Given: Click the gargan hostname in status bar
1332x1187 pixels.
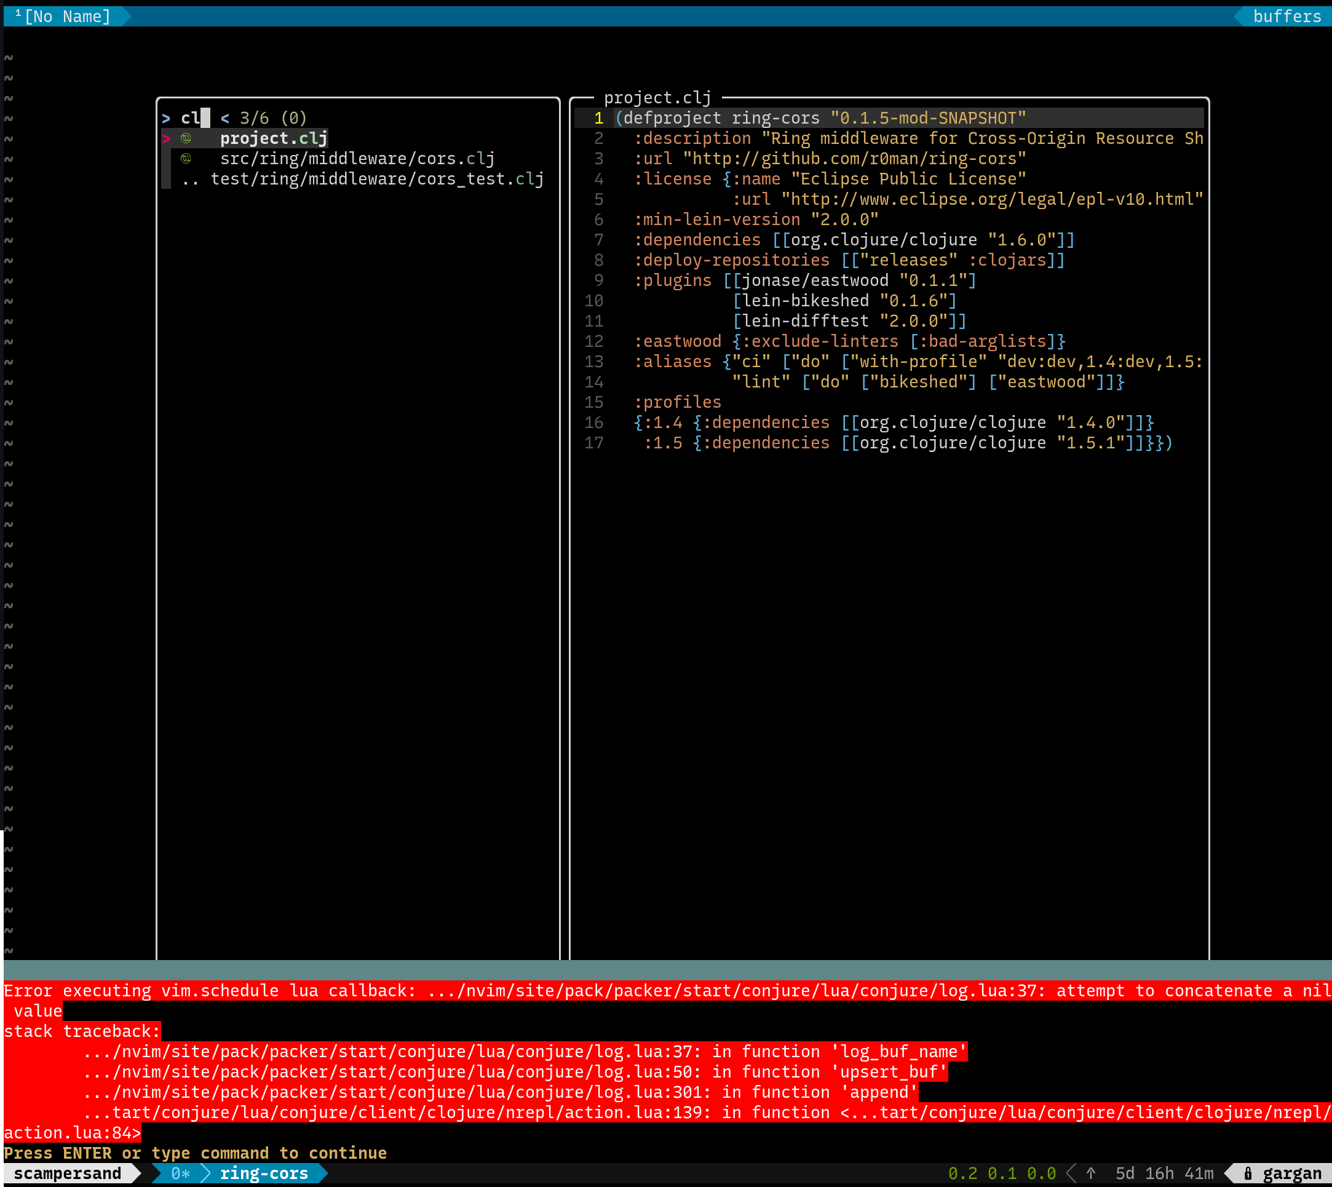Looking at the screenshot, I should pos(1291,1173).
